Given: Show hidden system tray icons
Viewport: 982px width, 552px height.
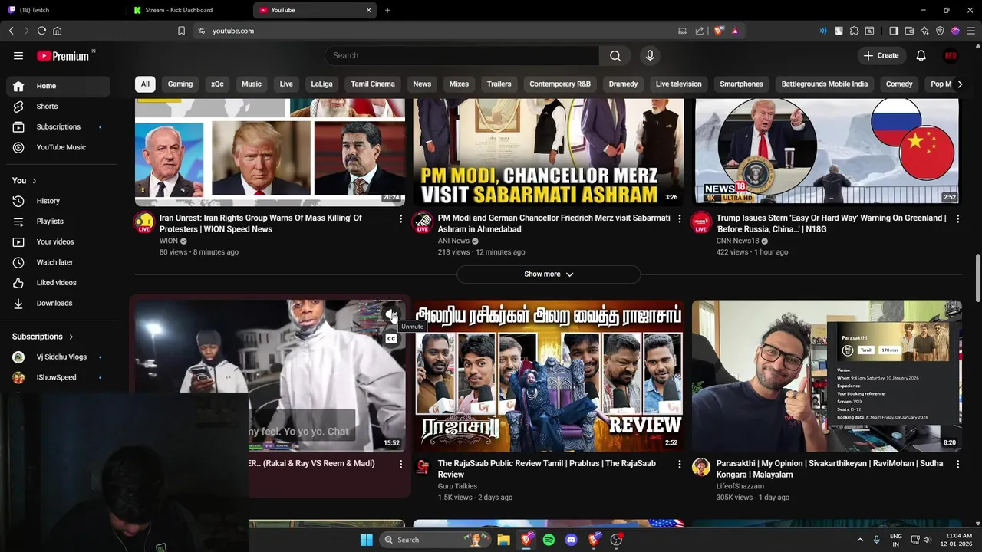Looking at the screenshot, I should (858, 540).
